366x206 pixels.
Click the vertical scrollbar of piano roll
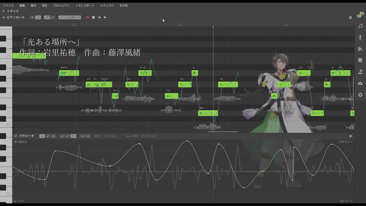(x=353, y=92)
